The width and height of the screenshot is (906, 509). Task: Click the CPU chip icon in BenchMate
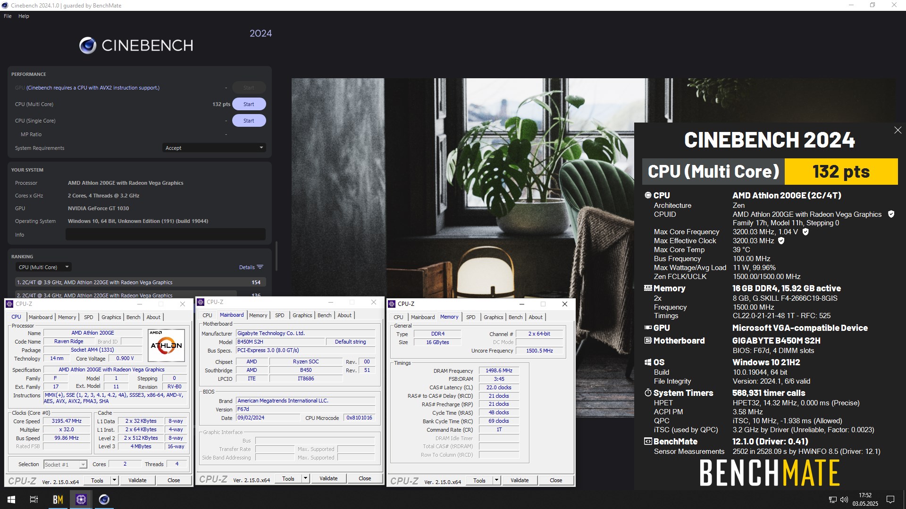pyautogui.click(x=648, y=195)
